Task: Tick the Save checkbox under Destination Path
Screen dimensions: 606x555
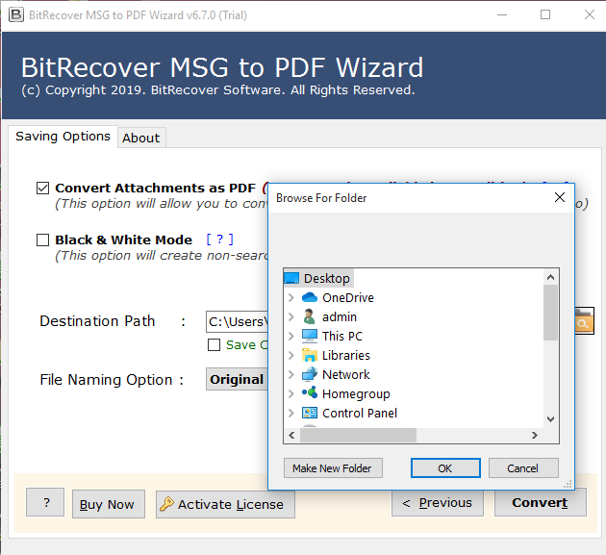Action: [x=214, y=344]
